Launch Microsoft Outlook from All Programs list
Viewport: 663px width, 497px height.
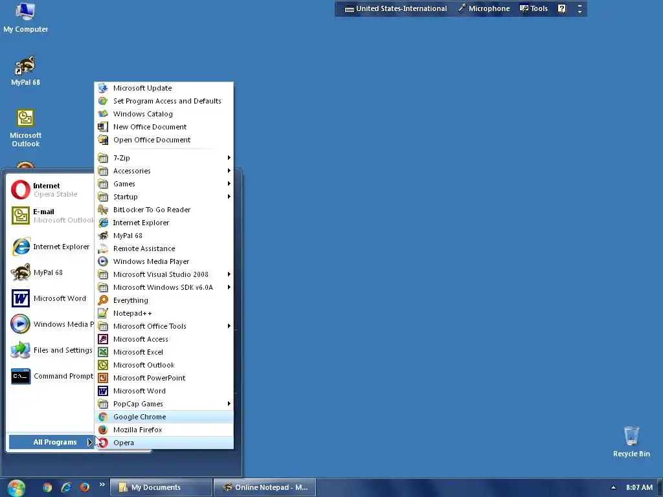(164, 365)
